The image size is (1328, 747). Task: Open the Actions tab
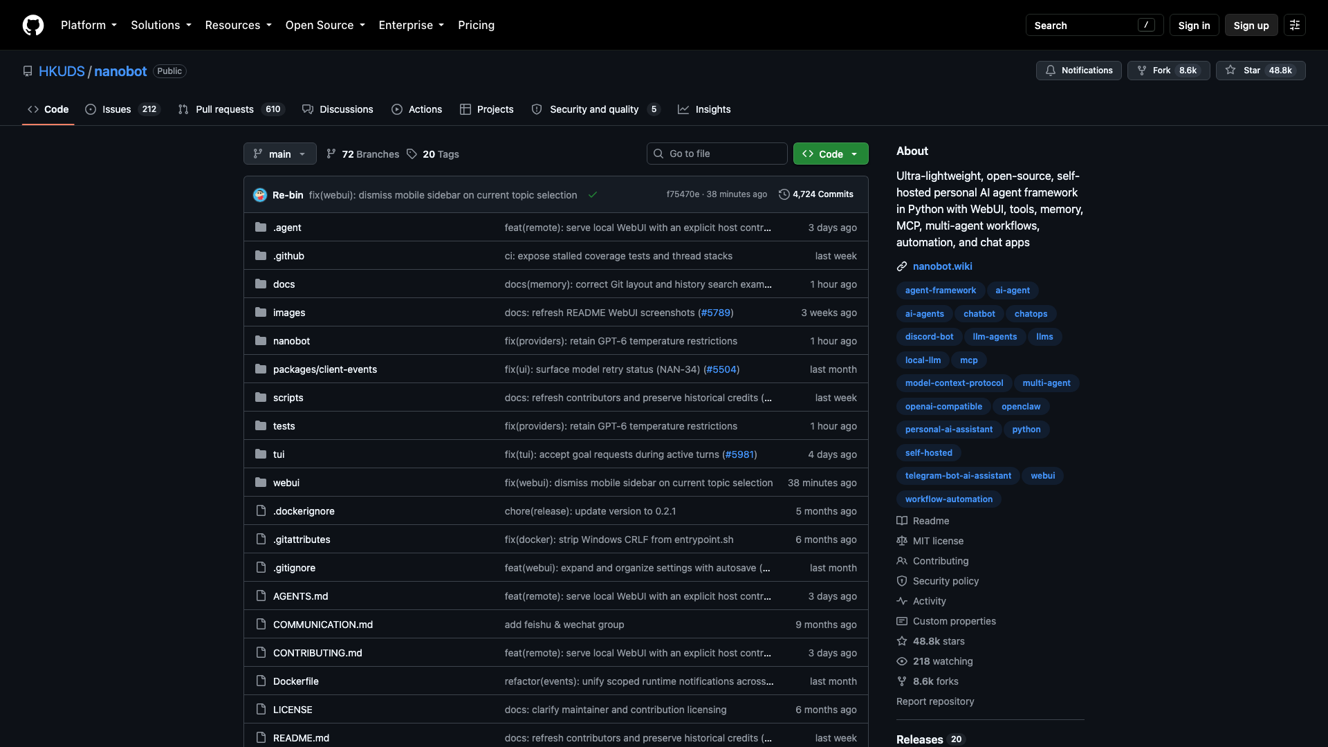[416, 109]
